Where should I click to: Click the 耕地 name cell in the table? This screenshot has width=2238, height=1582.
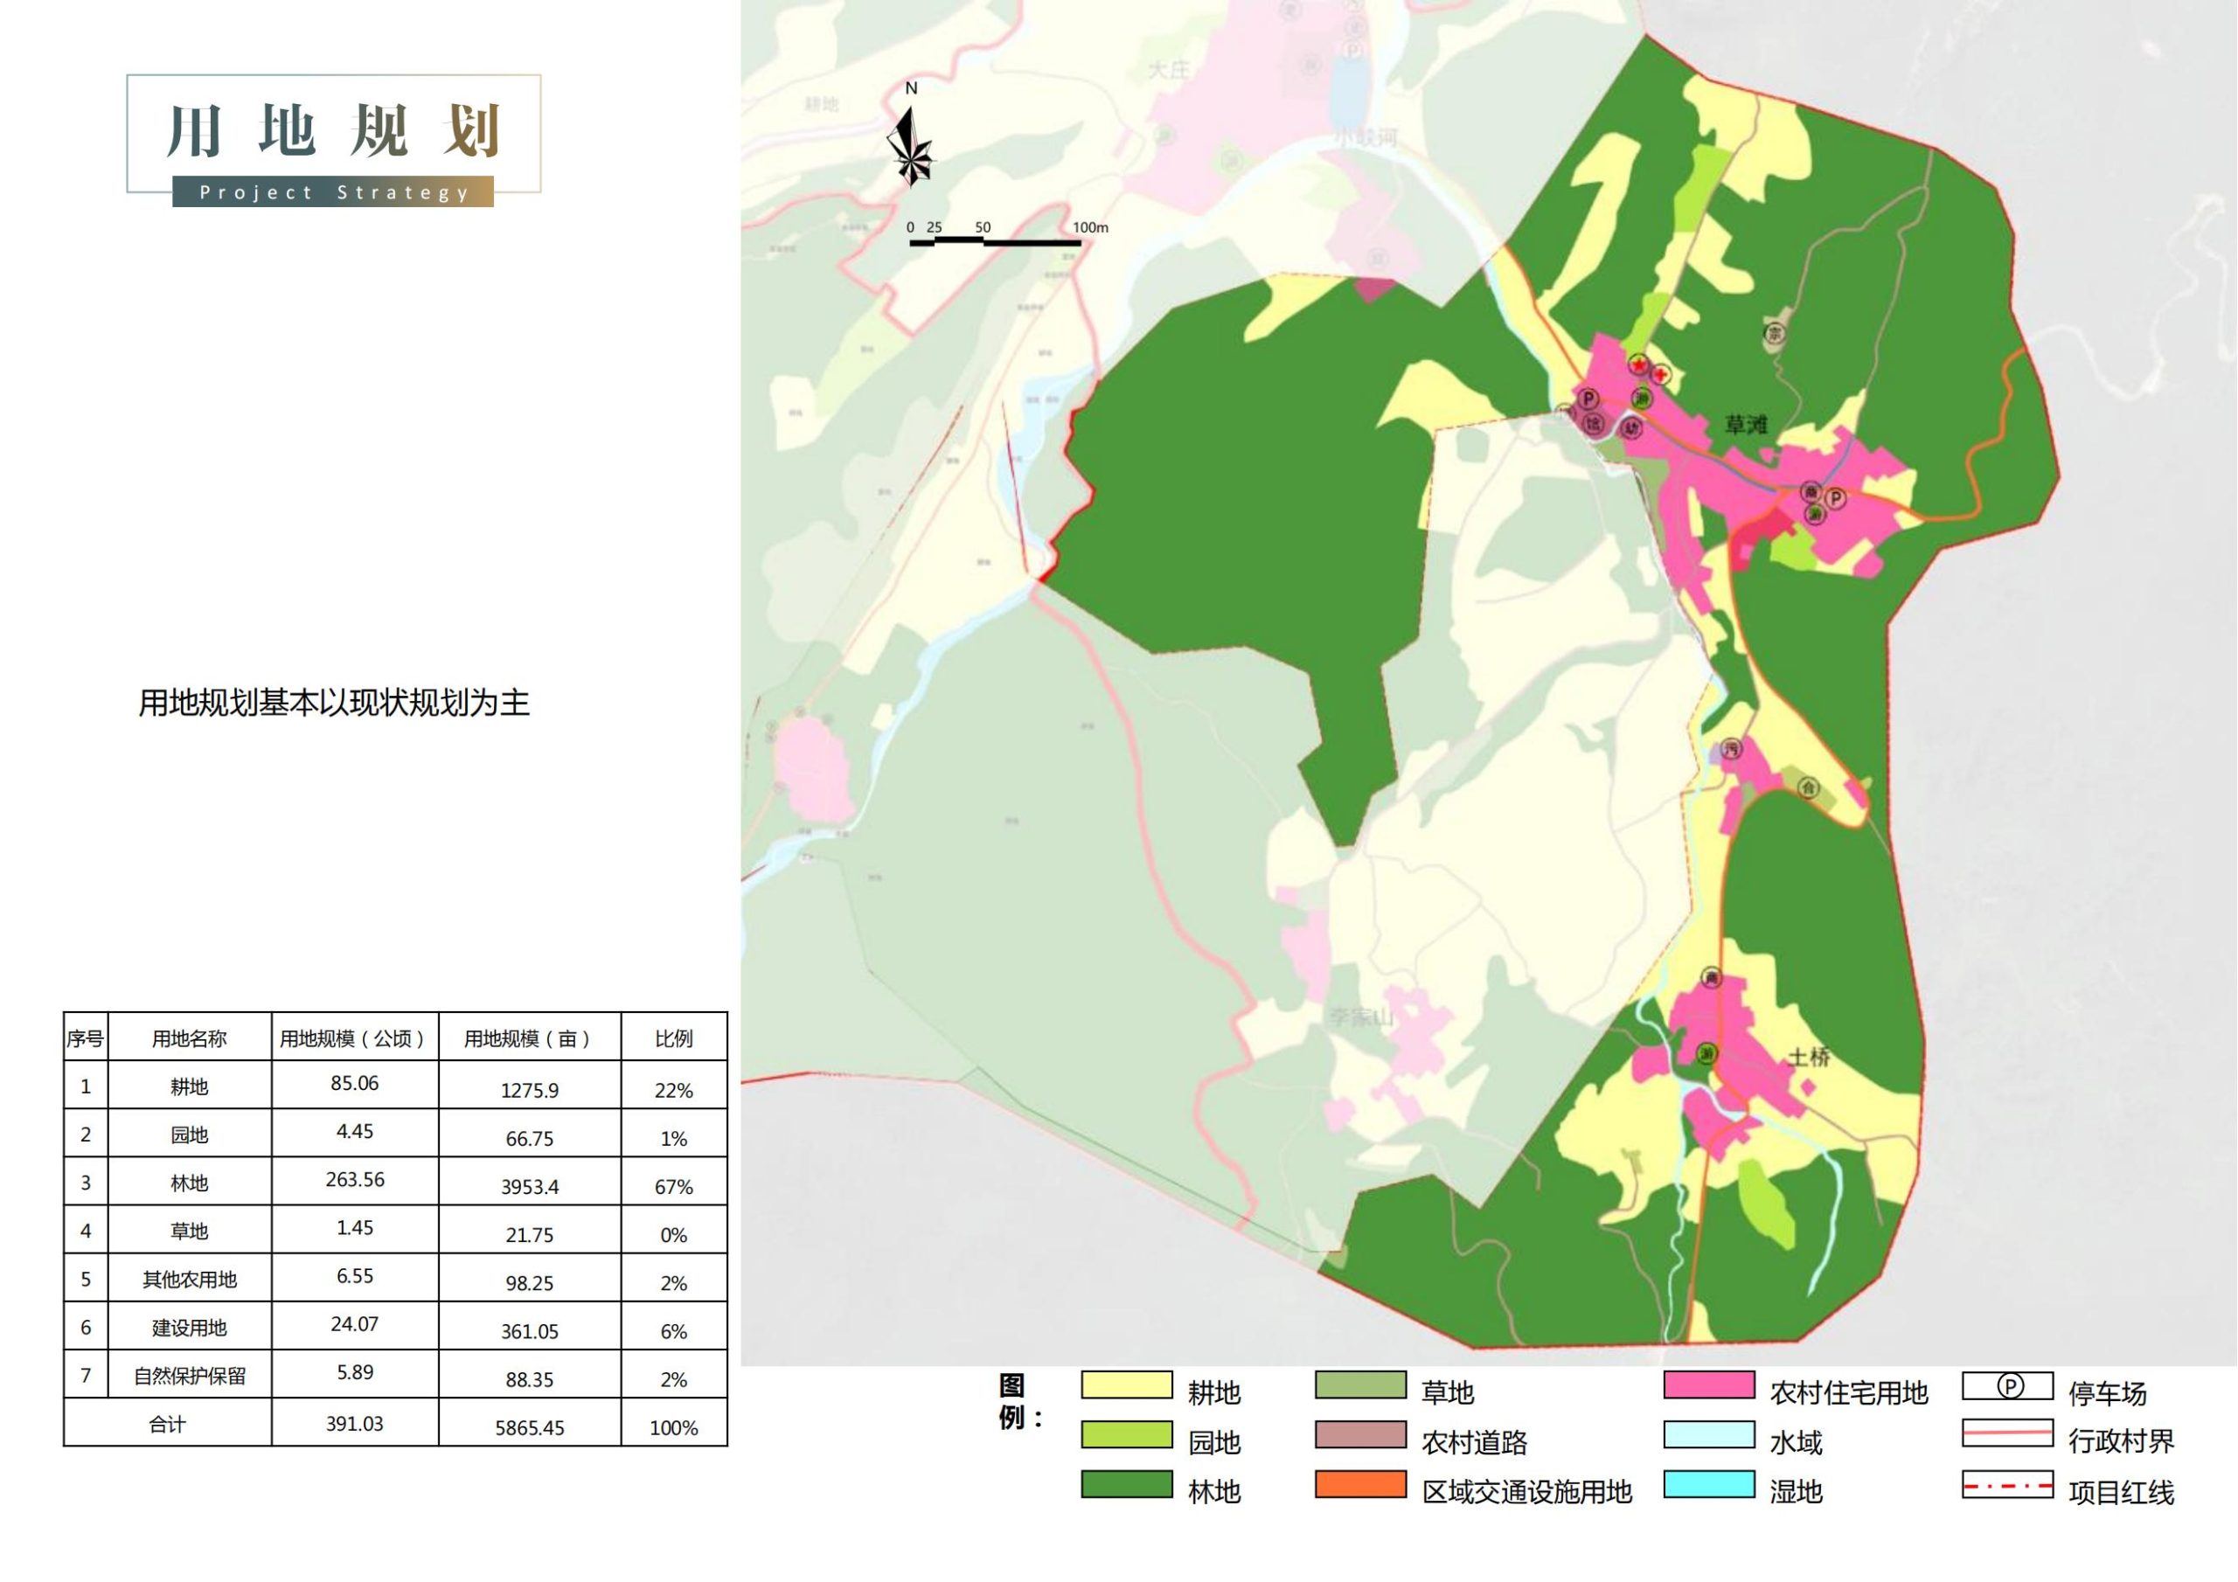pyautogui.click(x=189, y=1086)
